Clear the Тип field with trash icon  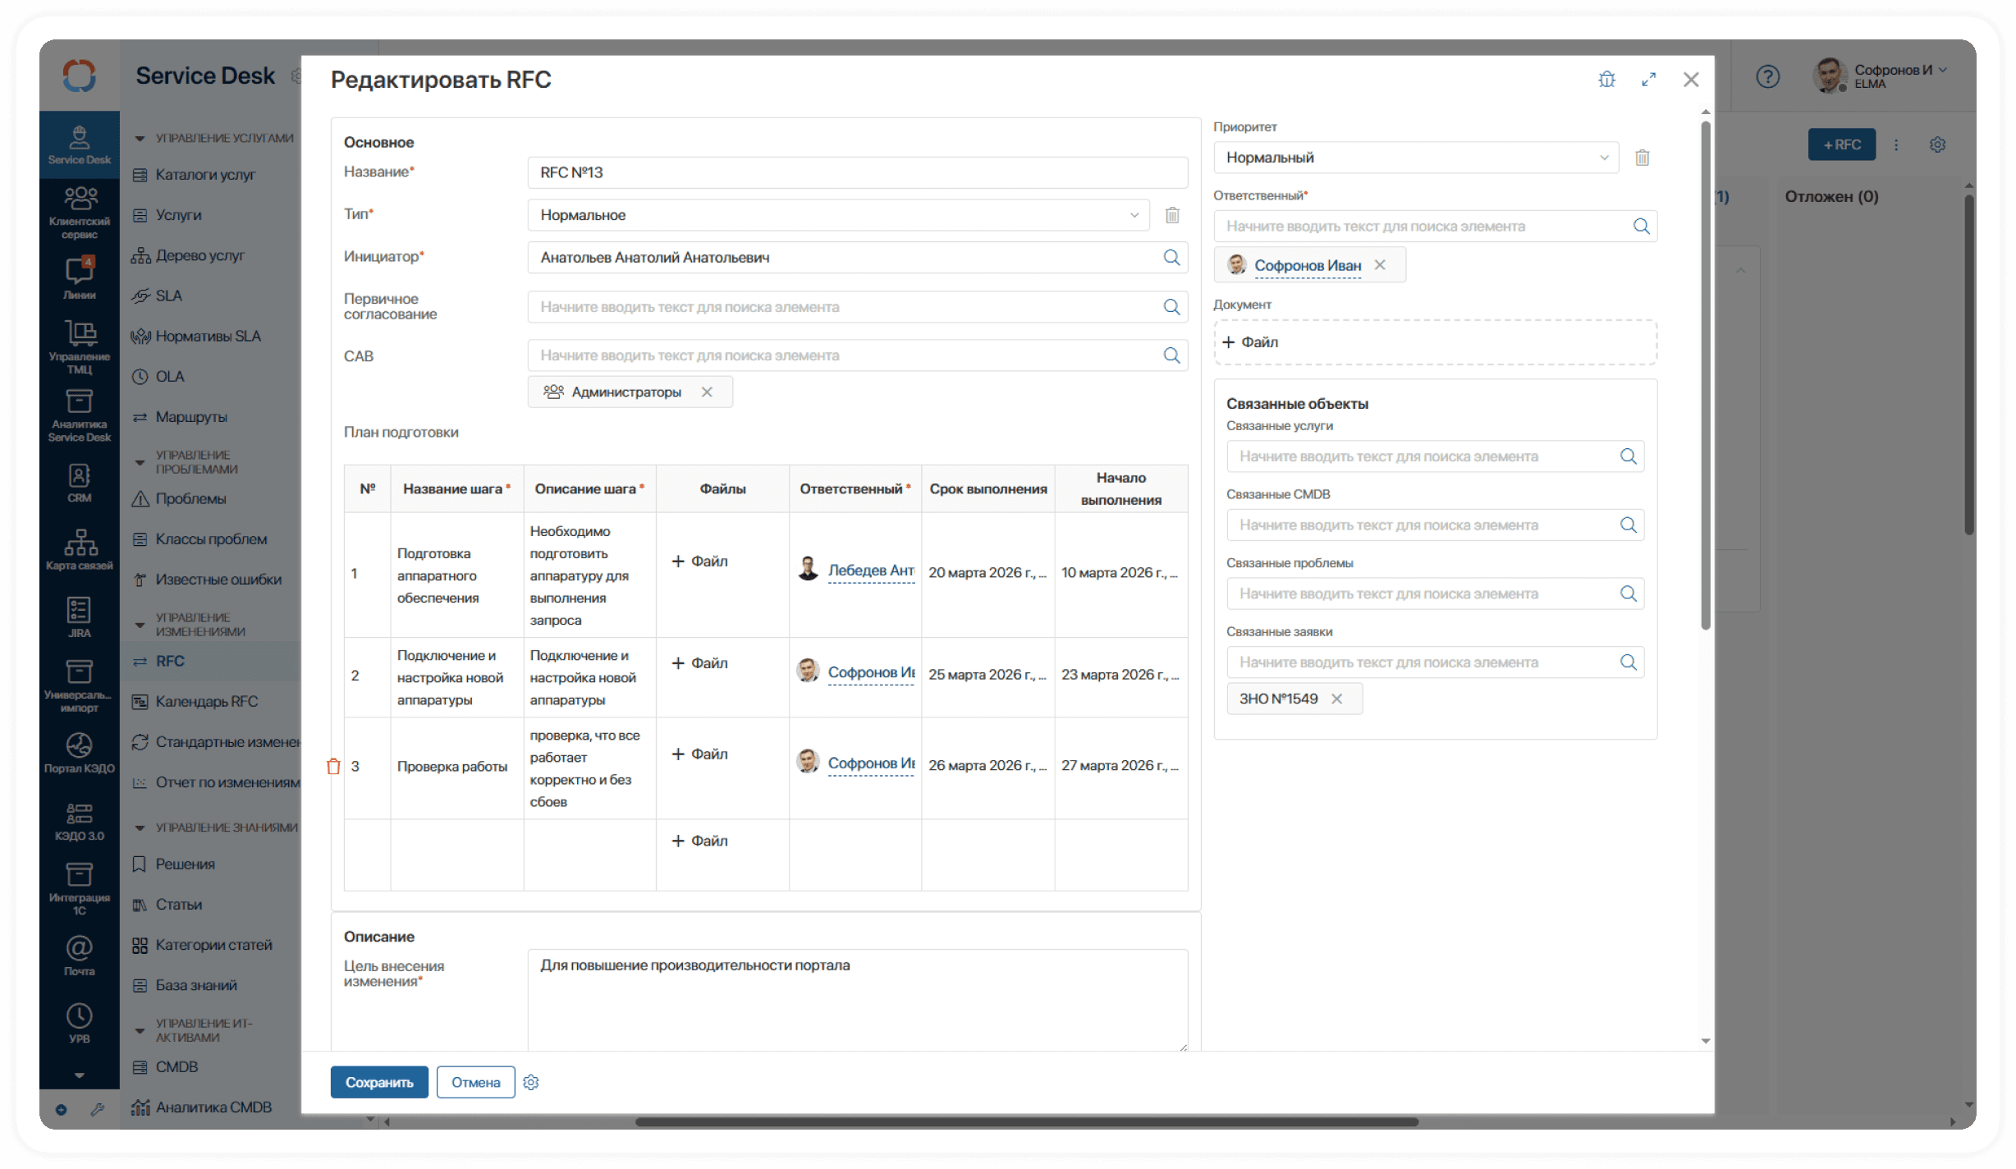tap(1172, 215)
